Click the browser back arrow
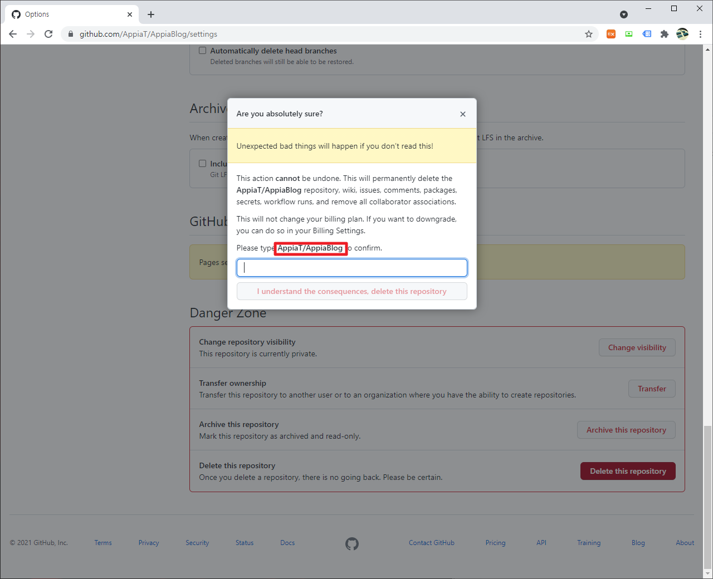This screenshot has height=579, width=713. [x=13, y=34]
